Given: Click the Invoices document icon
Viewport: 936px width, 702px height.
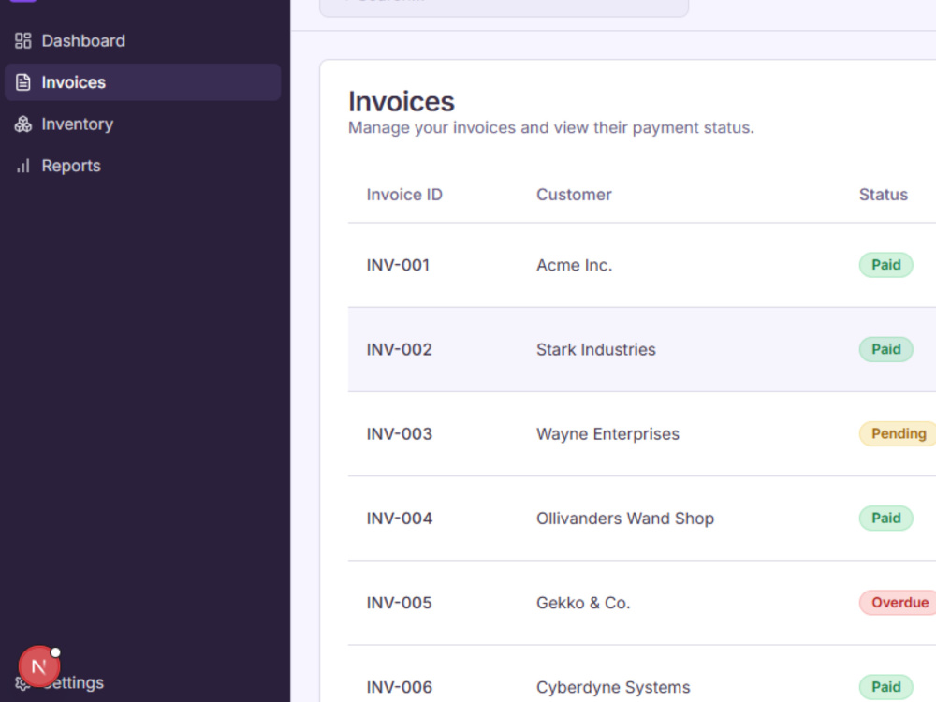Looking at the screenshot, I should click(x=22, y=82).
